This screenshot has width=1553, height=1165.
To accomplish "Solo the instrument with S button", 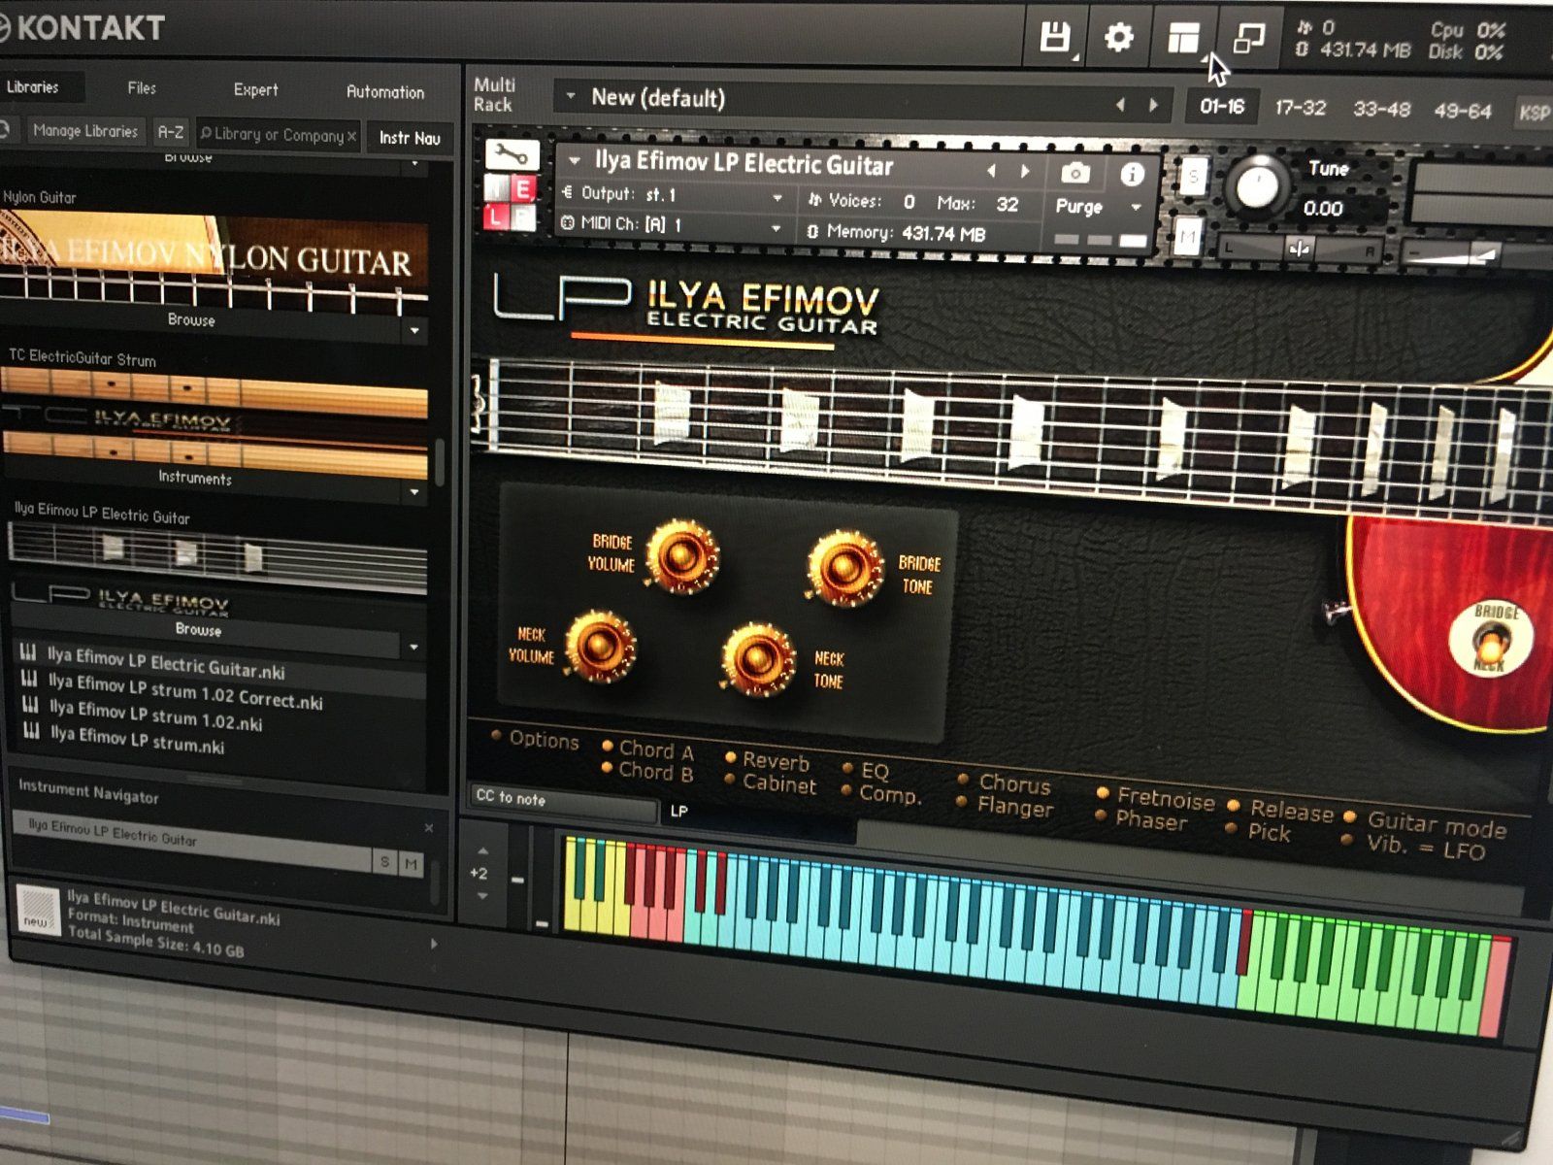I will coord(1193,178).
